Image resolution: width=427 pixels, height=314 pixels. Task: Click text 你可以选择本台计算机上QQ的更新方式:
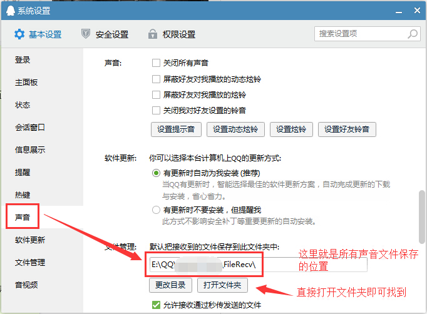pyautogui.click(x=215, y=158)
